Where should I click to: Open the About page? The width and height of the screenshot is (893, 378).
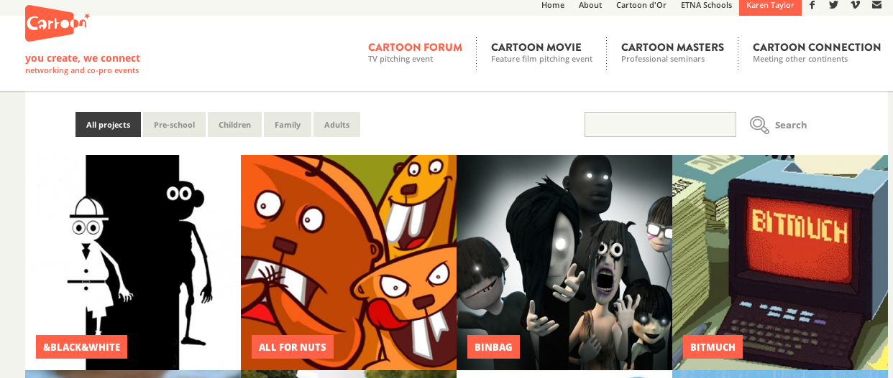(590, 5)
